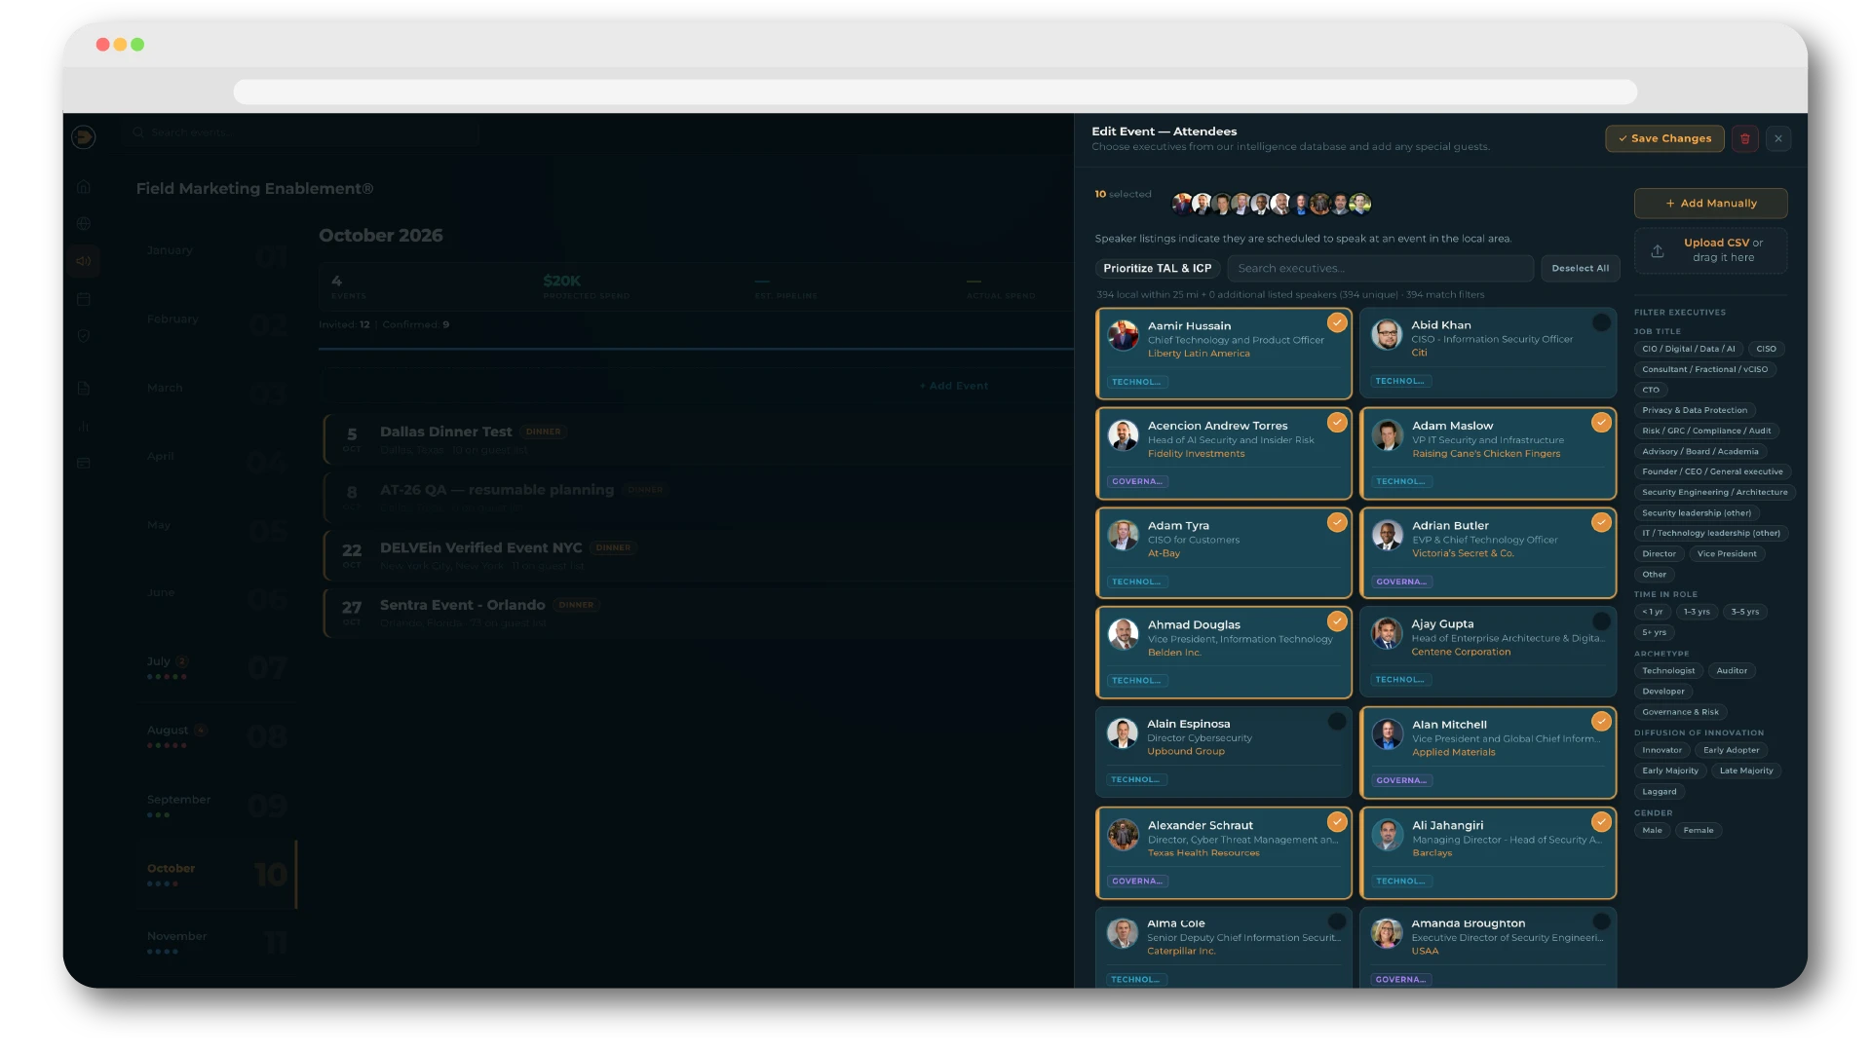Image resolution: width=1871 pixels, height=1052 pixels.
Task: Select the 1-3 yrs time in role chip
Action: coord(1697,612)
